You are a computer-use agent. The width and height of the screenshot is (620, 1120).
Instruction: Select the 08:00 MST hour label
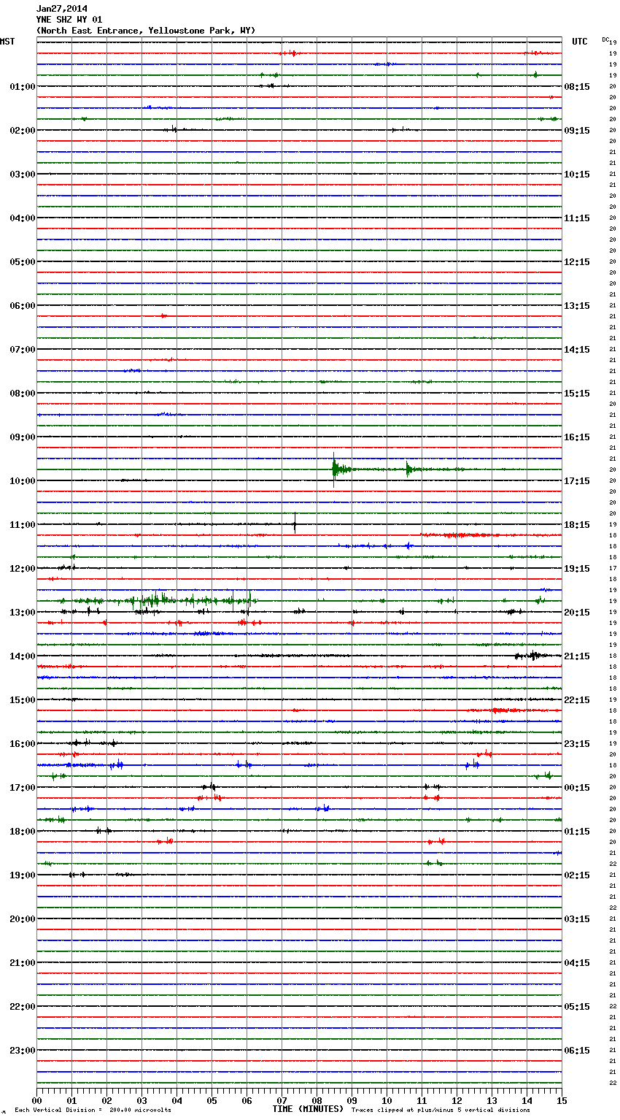[x=23, y=394]
